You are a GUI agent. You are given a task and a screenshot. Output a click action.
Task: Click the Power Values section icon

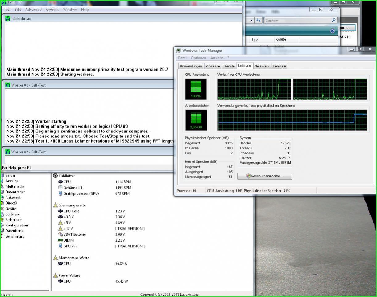[56, 275]
